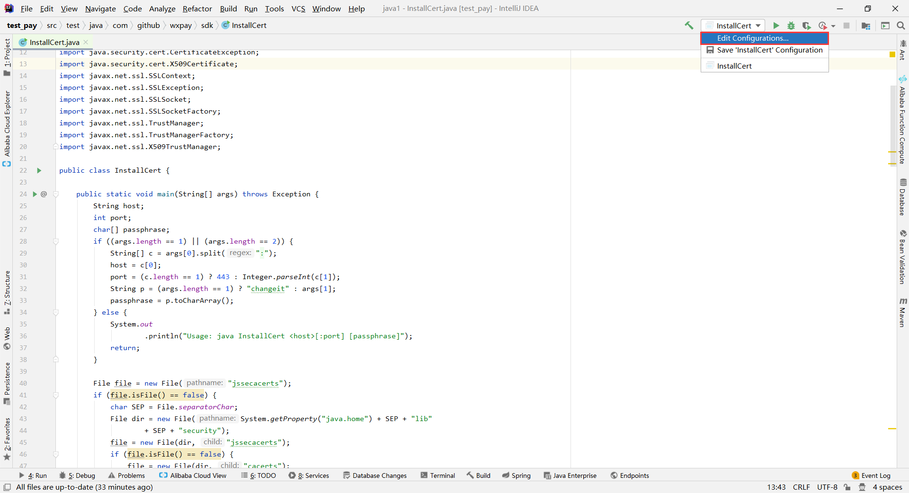909x493 pixels.
Task: Toggle the else block fold on line 34
Action: pyautogui.click(x=55, y=312)
